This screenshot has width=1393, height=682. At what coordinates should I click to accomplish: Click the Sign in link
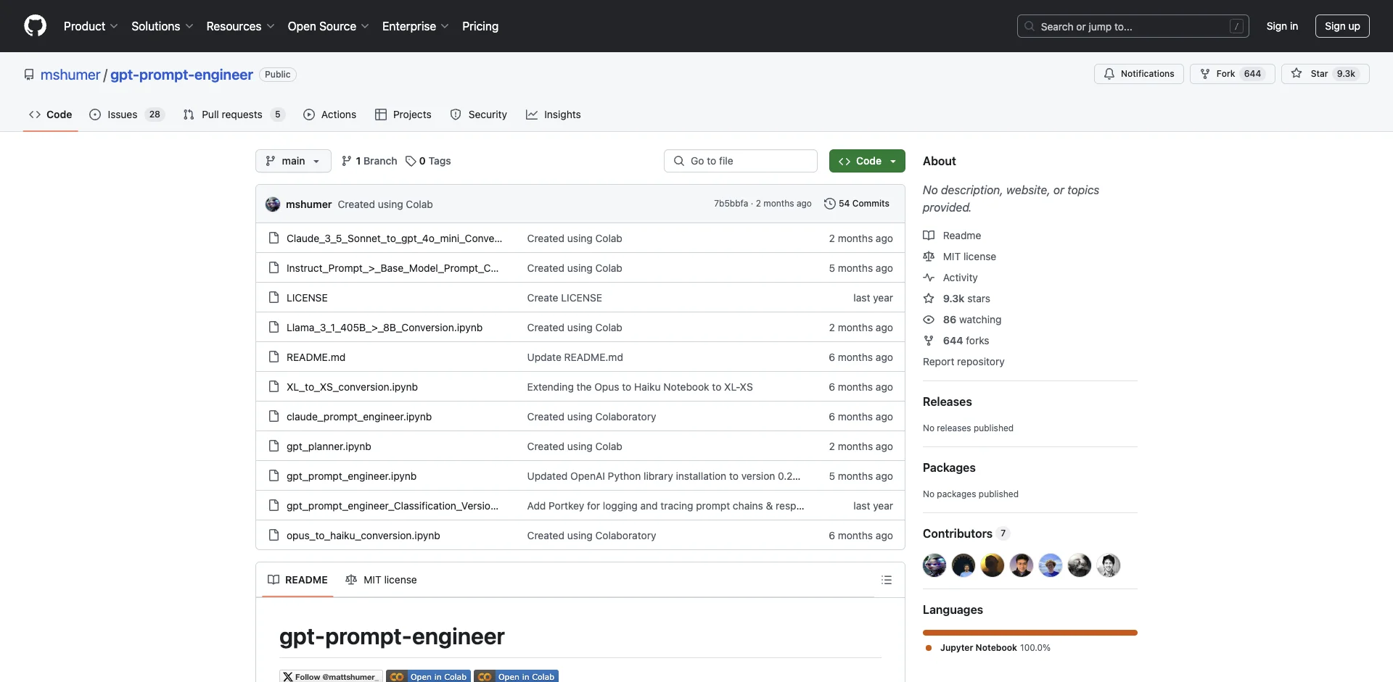[1282, 26]
